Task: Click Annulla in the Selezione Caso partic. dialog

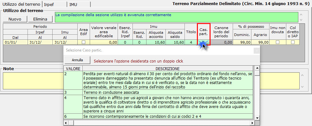Action: 77,60
